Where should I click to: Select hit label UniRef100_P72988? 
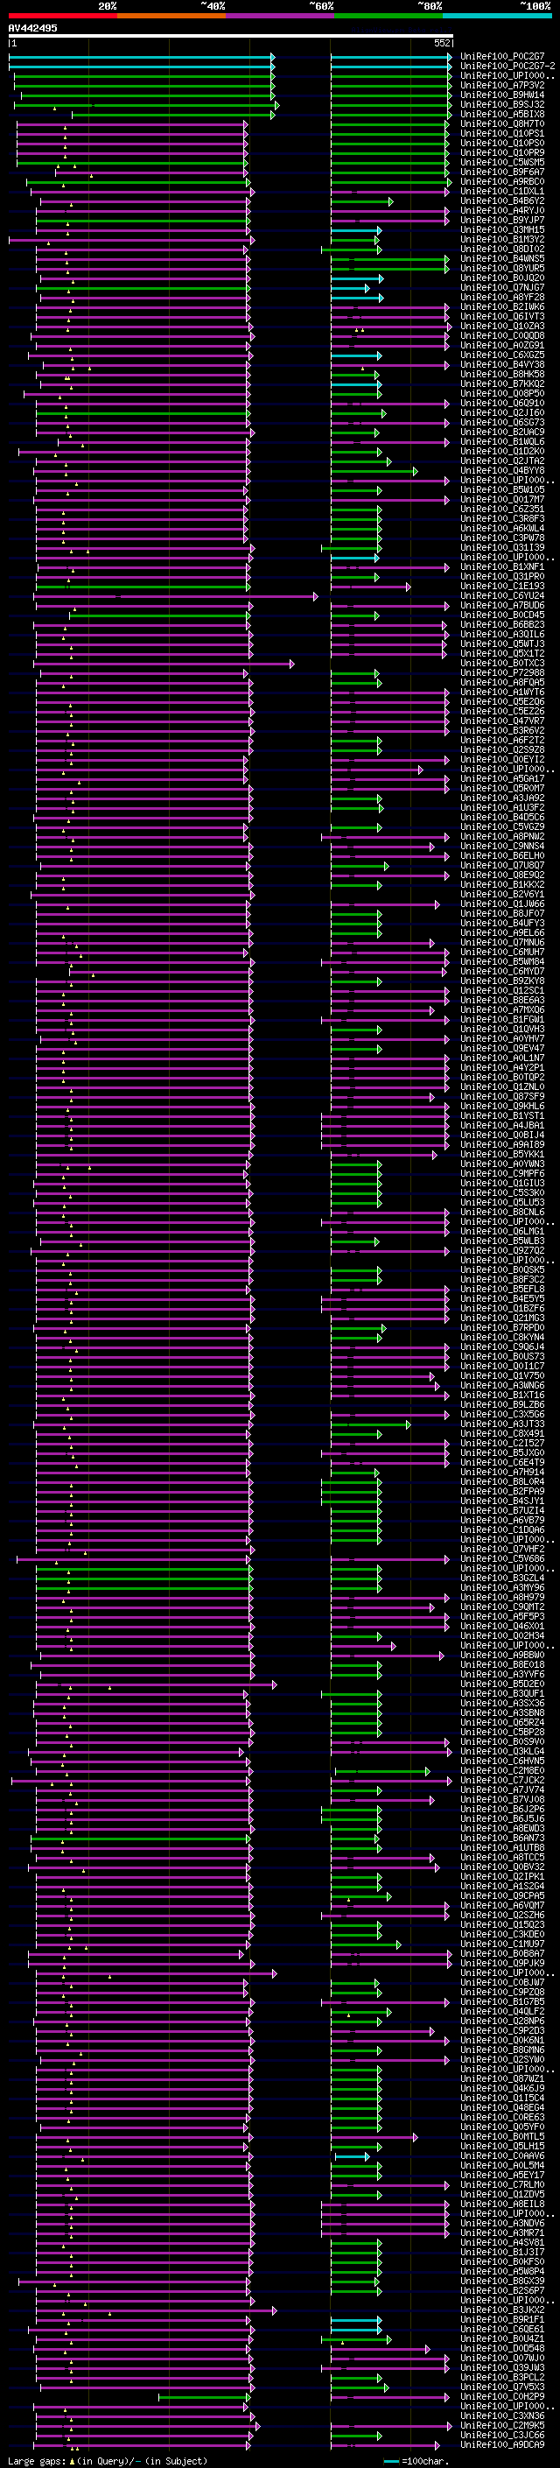pyautogui.click(x=502, y=672)
